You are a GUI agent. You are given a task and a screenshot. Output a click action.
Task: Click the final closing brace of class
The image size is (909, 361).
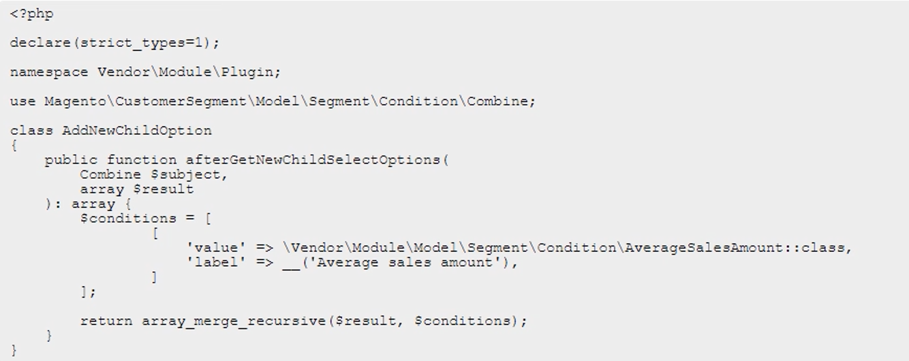point(14,350)
